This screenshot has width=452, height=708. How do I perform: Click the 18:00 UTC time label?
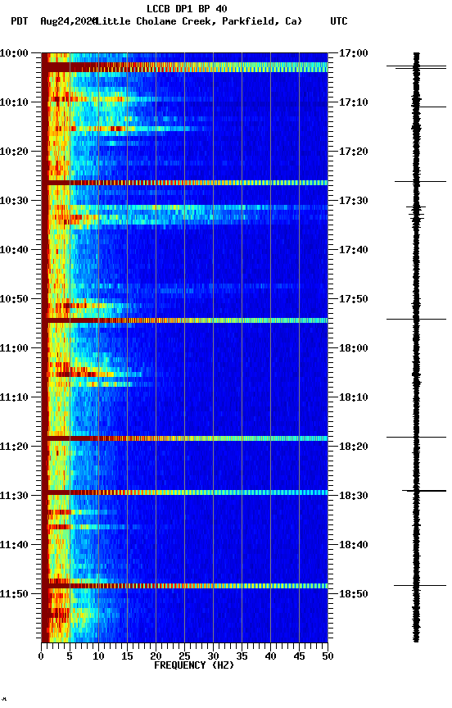(x=354, y=348)
